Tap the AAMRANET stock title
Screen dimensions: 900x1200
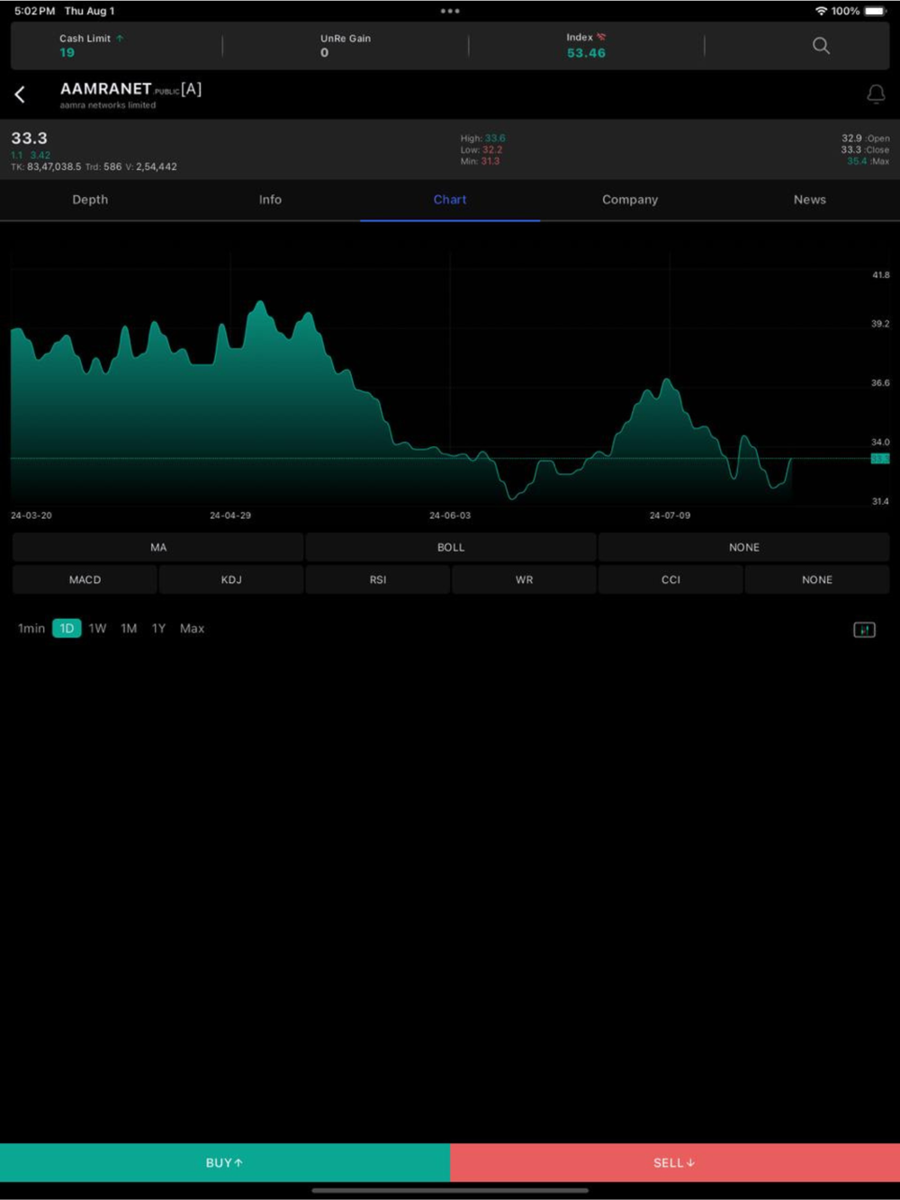(x=105, y=89)
